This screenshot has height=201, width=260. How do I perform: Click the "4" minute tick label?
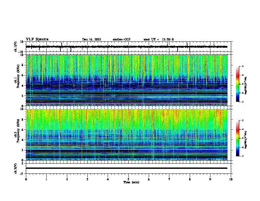point(108,179)
